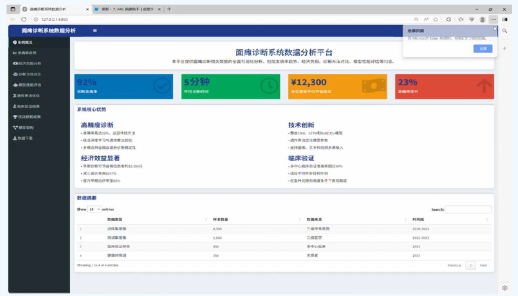Sort table by 数据来源 column header
The height and width of the screenshot is (296, 518).
pos(356,220)
